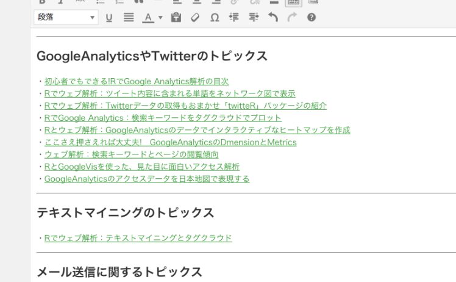Open keyboard shortcuts help (question mark)

coord(312,17)
